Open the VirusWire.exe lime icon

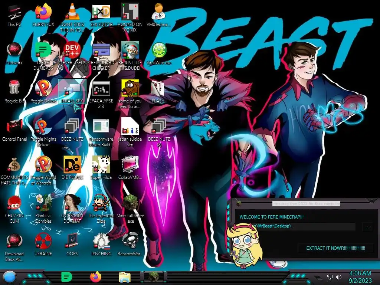coord(159,54)
